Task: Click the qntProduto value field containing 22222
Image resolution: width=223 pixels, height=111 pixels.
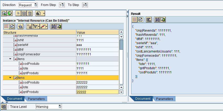Action: (97, 92)
